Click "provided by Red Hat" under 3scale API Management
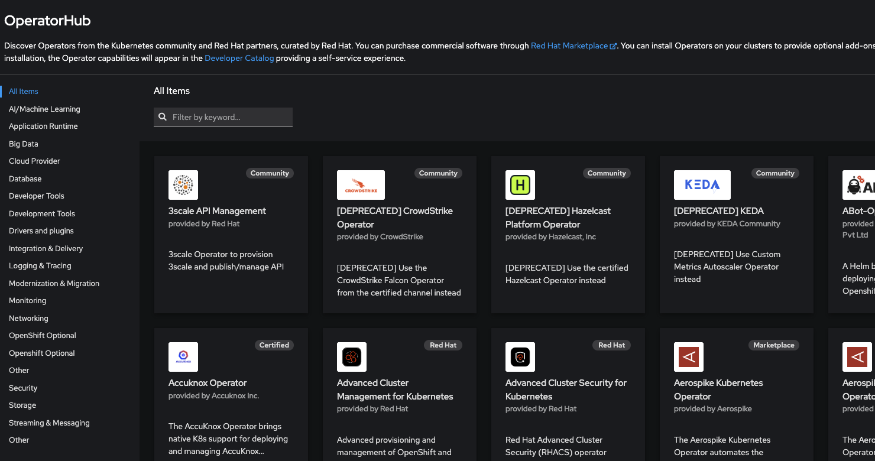875x461 pixels. pos(204,224)
